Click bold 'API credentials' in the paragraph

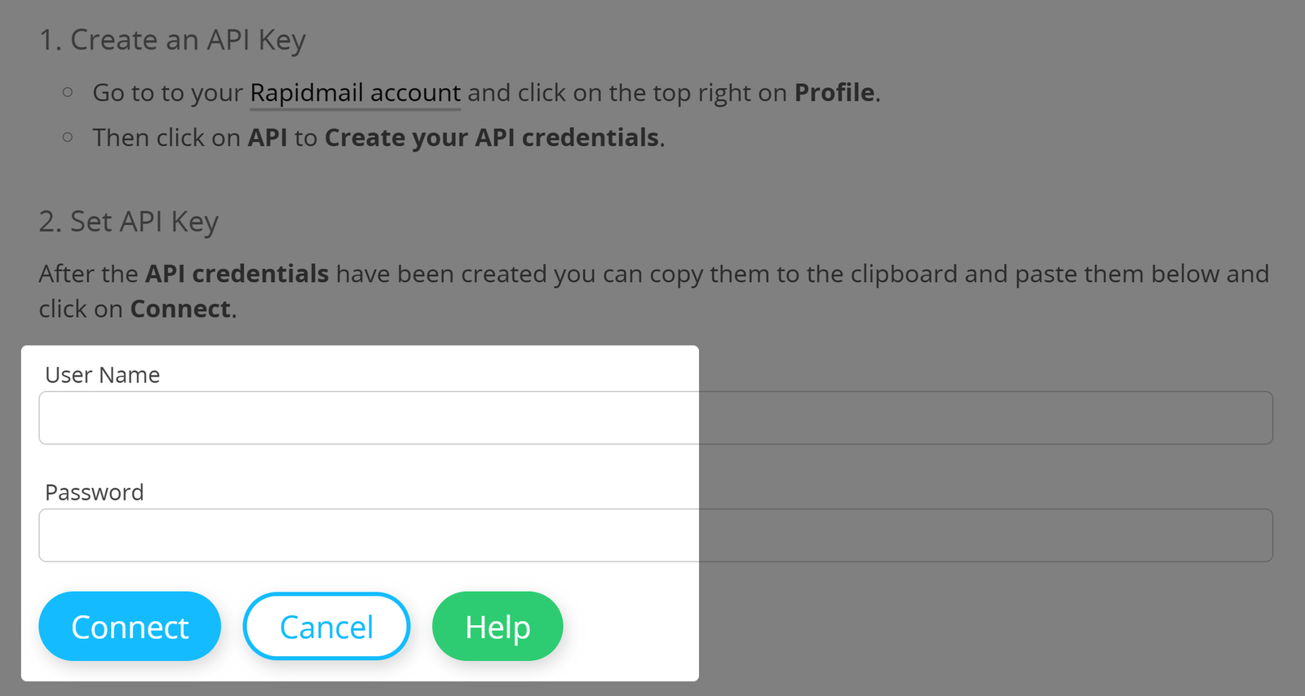237,274
